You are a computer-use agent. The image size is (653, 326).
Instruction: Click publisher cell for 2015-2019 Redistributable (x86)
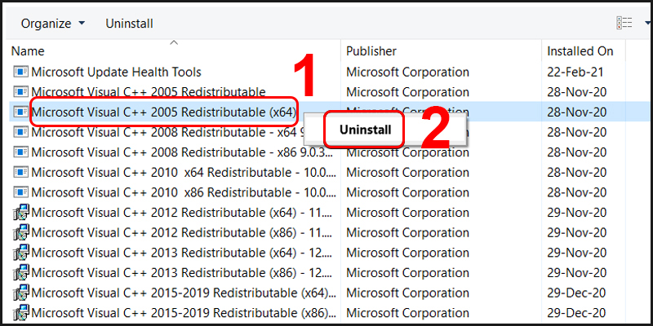(x=407, y=313)
